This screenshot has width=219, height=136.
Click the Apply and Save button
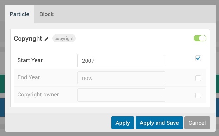click(x=159, y=123)
